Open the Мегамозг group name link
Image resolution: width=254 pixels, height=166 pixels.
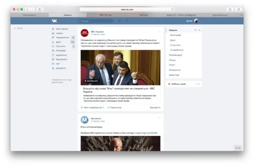[x=96, y=118]
